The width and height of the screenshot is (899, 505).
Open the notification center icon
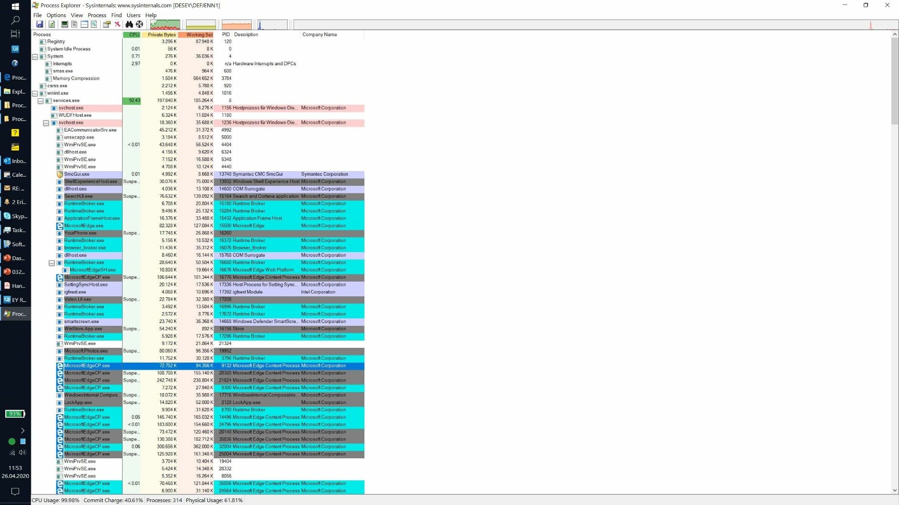(15, 491)
